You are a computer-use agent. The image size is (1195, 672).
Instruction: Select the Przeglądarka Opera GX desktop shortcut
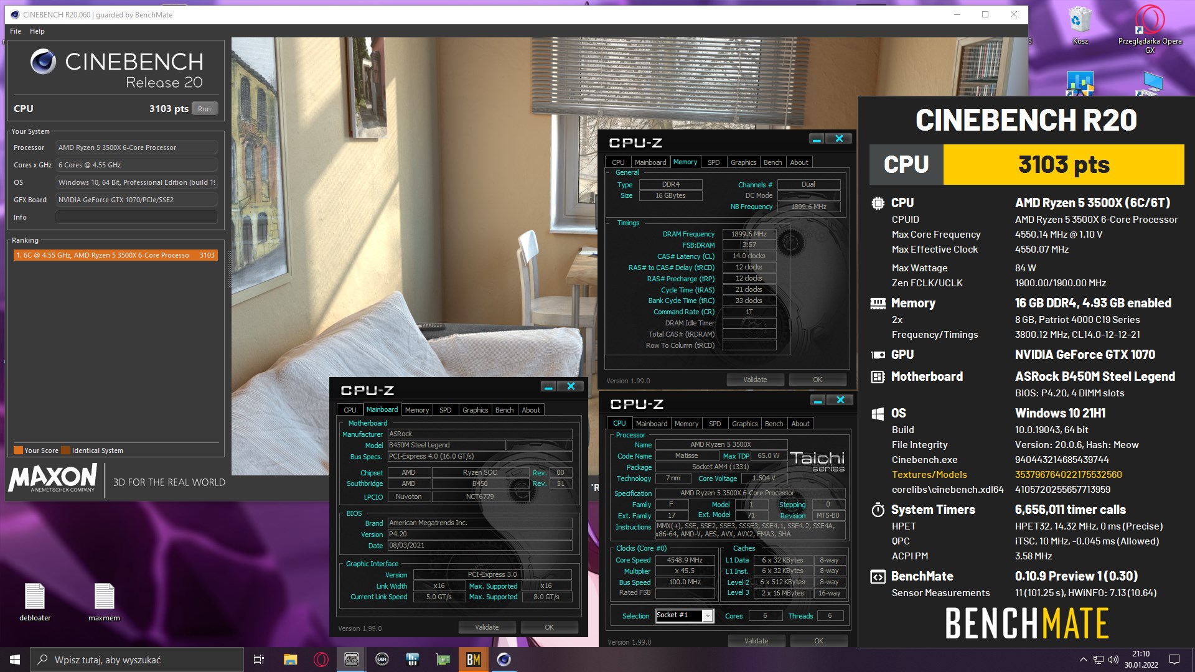[1150, 29]
